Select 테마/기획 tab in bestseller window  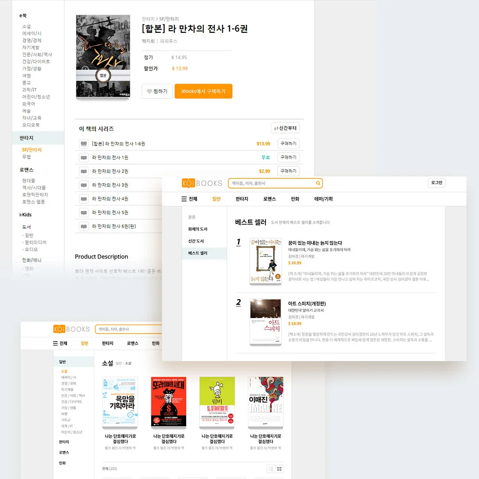[x=323, y=199]
